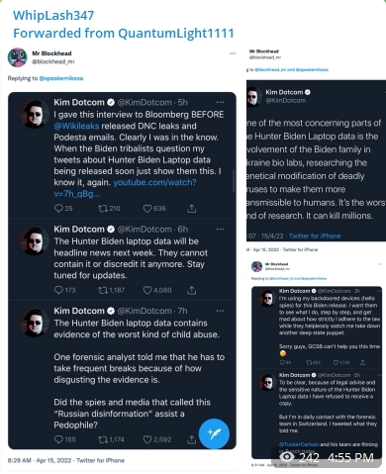Retweet the tweet with 210 retweets

pos(103,209)
